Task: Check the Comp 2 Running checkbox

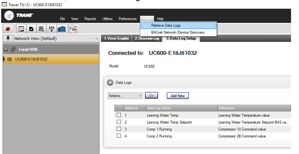Action: 119,136
